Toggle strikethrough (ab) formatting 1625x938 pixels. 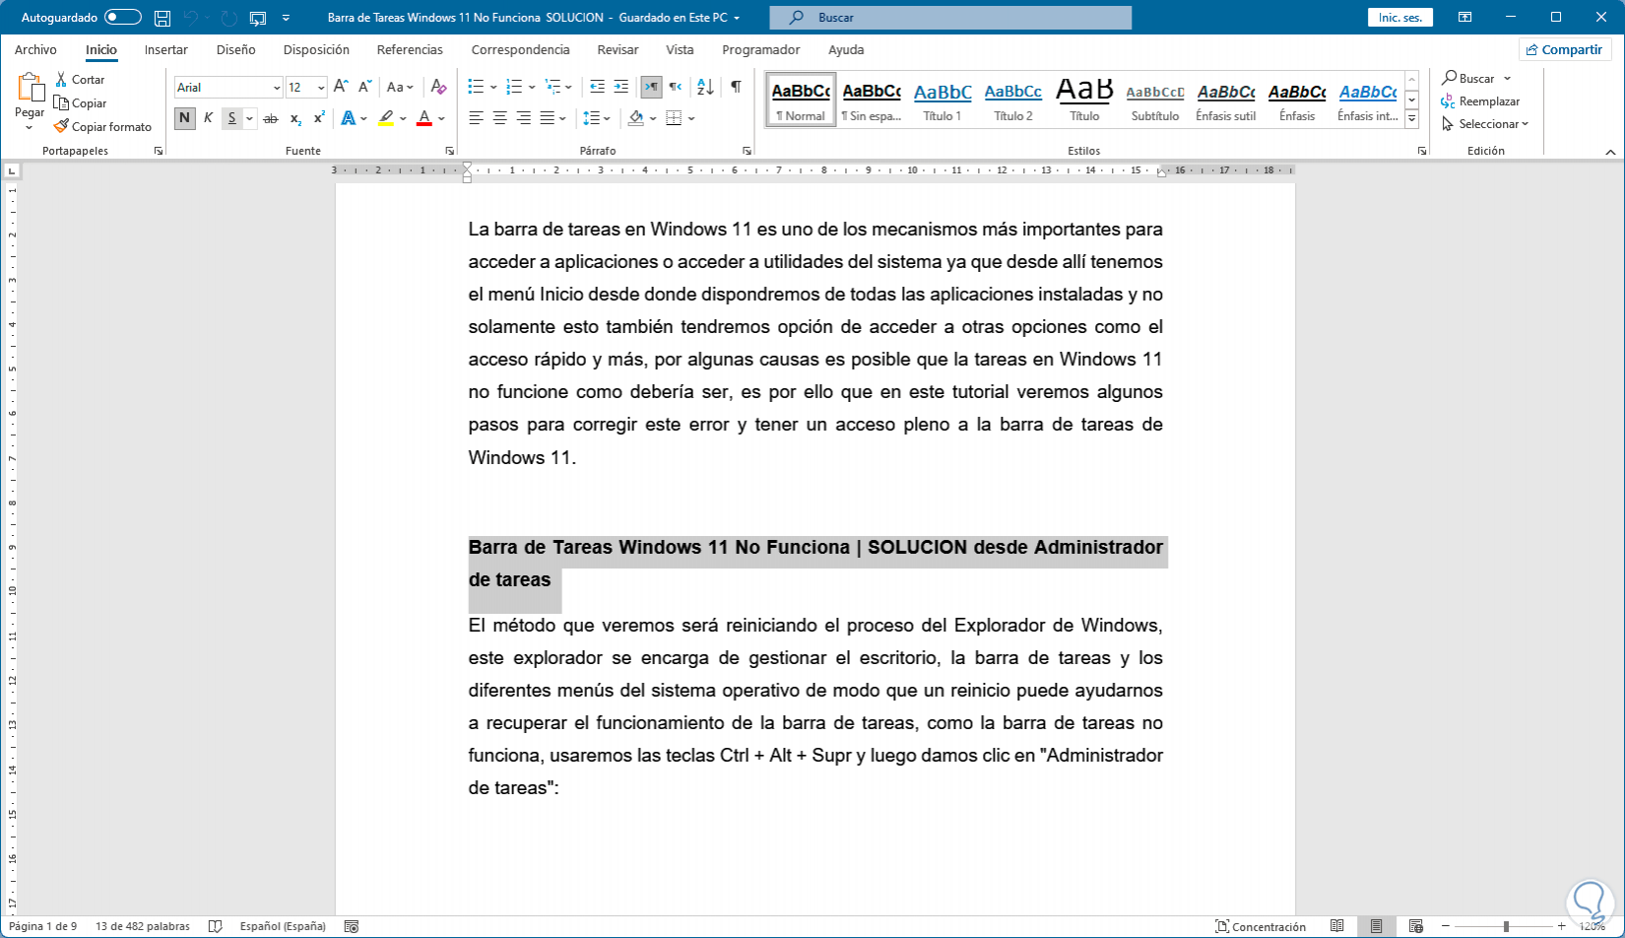tap(271, 118)
